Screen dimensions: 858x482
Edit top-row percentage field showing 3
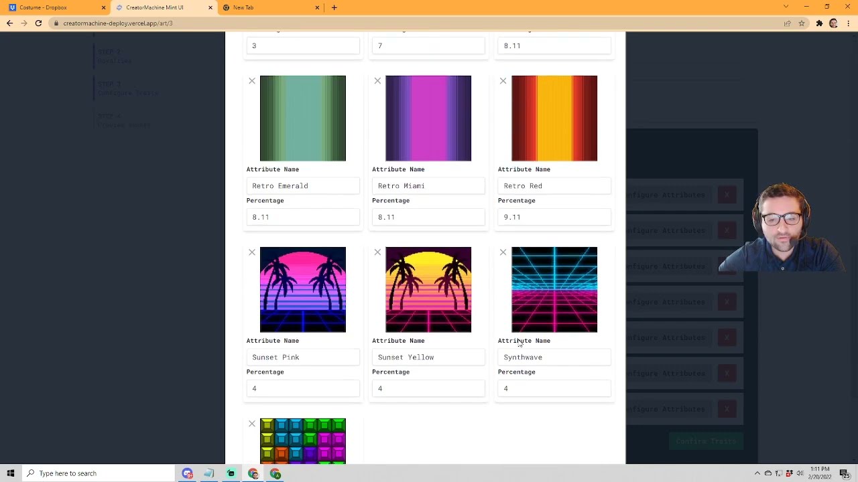303,46
